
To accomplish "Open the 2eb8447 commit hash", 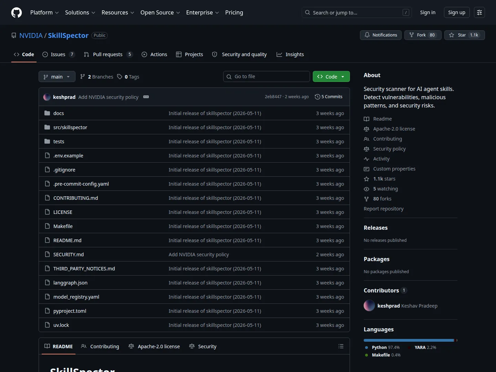I will (x=273, y=97).
